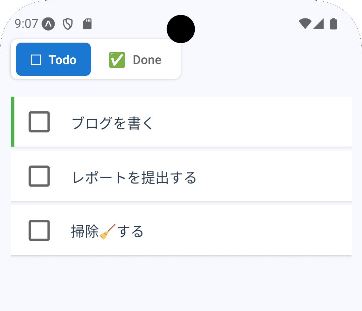The image size is (362, 311).
Task: Check the ブログを書く task checkbox
Action: point(39,122)
